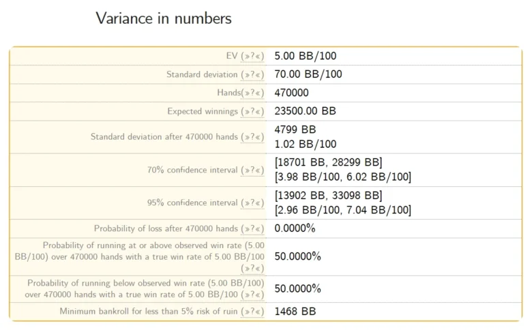Click the 470000 hands value
The image size is (532, 330).
(291, 93)
